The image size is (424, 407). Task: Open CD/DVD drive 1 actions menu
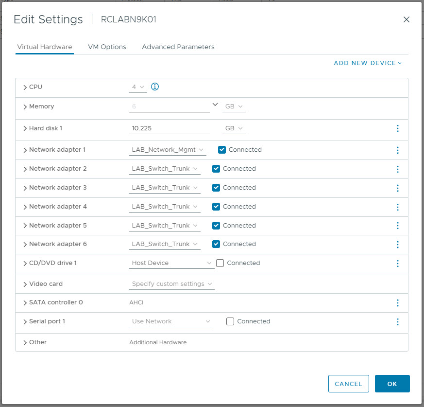point(397,263)
